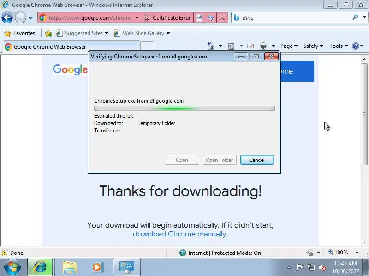369x276 pixels.
Task: Close the Verifying ChromeSetup.exe dialog
Action: [271, 57]
